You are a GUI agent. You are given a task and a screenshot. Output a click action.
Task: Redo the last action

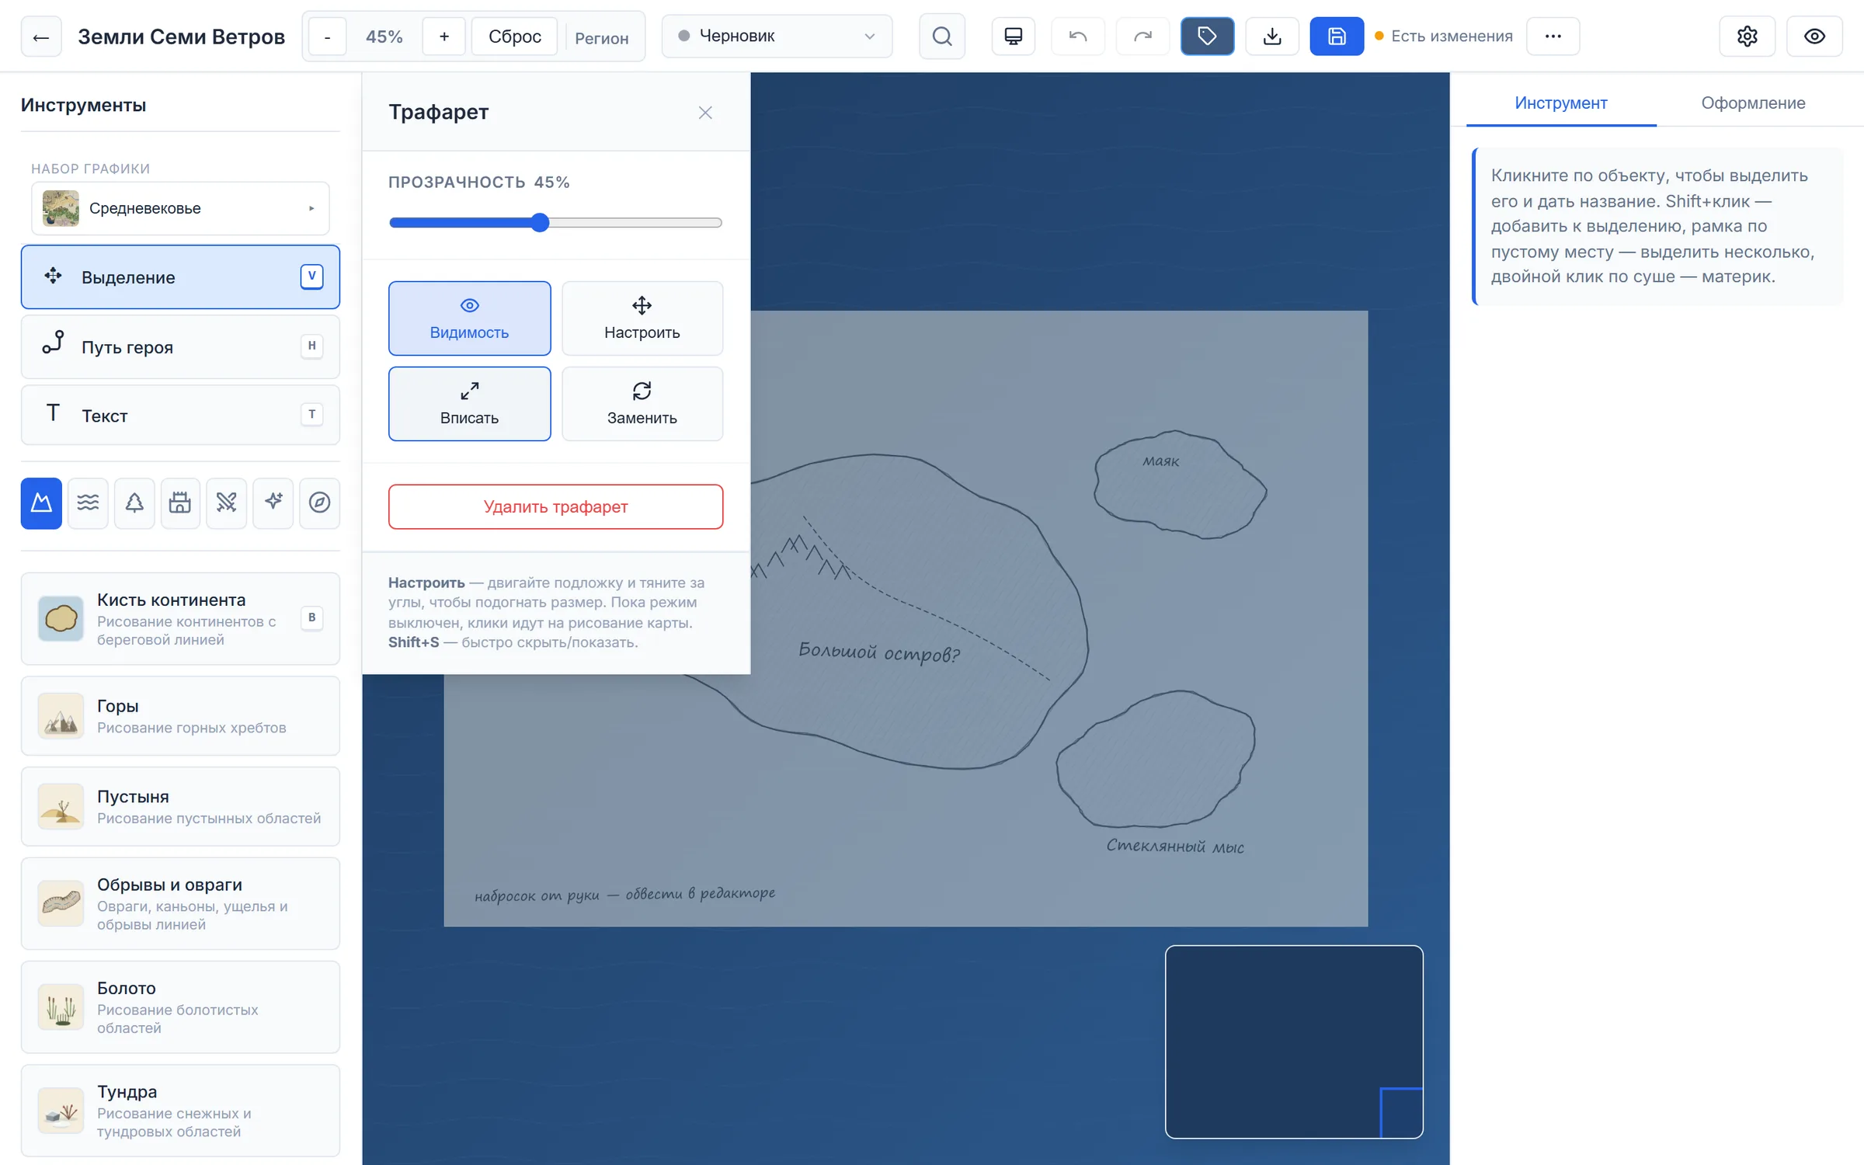coord(1142,37)
